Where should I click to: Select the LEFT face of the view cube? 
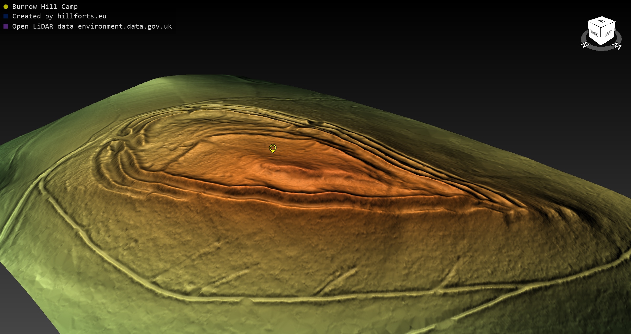tap(608, 33)
